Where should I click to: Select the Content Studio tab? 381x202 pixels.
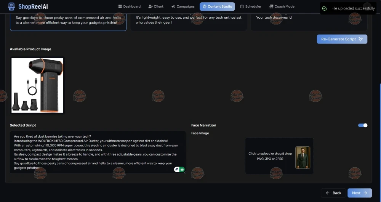pos(217,6)
